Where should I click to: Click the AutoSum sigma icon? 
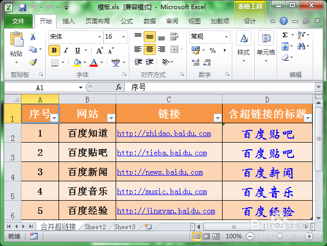285,35
